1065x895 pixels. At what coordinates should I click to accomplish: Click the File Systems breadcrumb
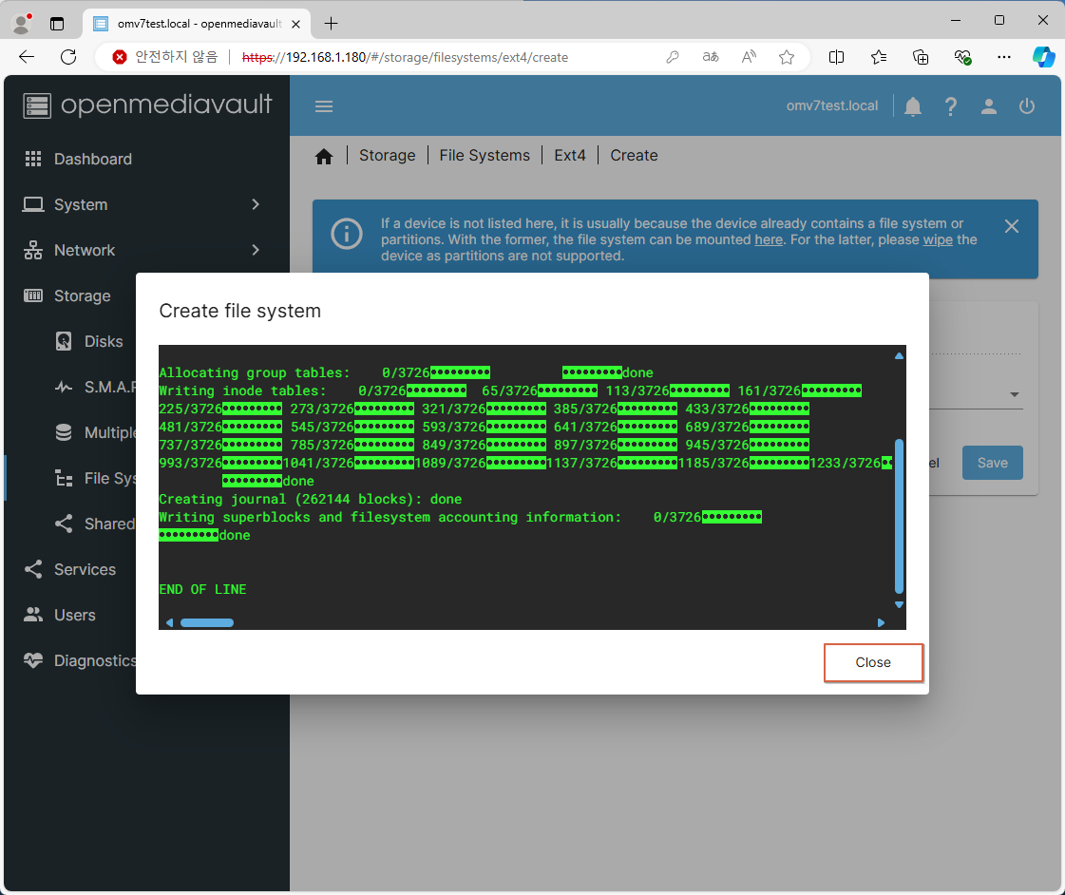point(485,156)
